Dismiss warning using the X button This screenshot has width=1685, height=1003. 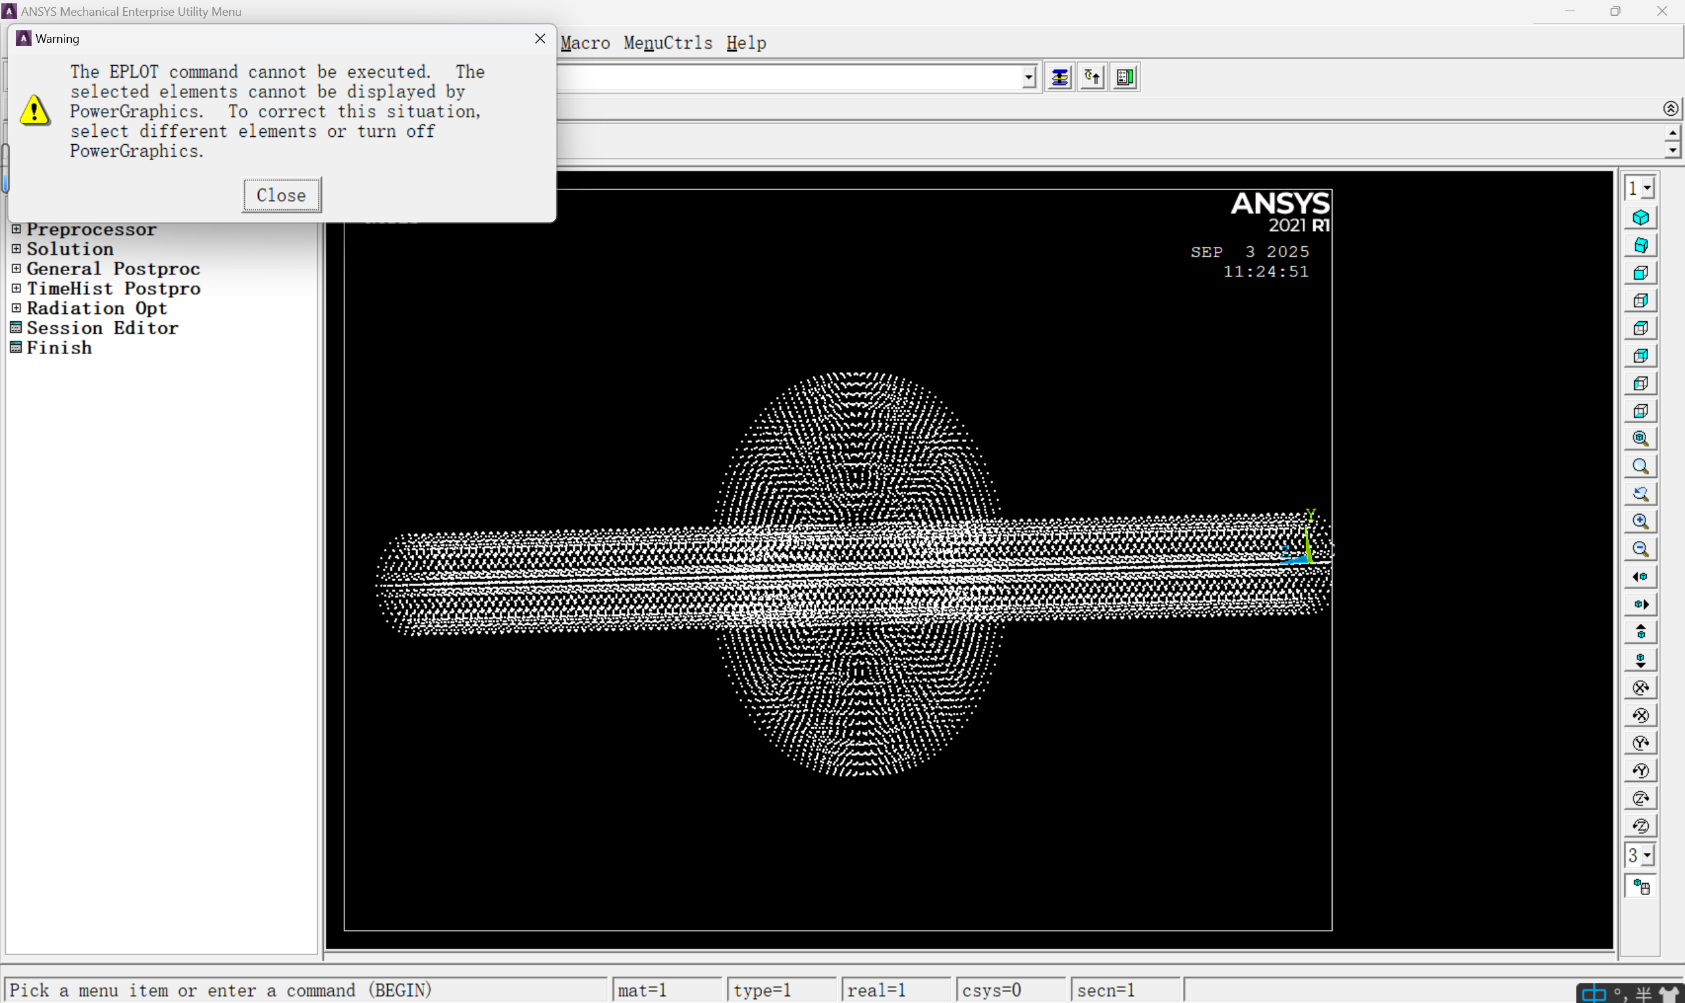pos(539,39)
